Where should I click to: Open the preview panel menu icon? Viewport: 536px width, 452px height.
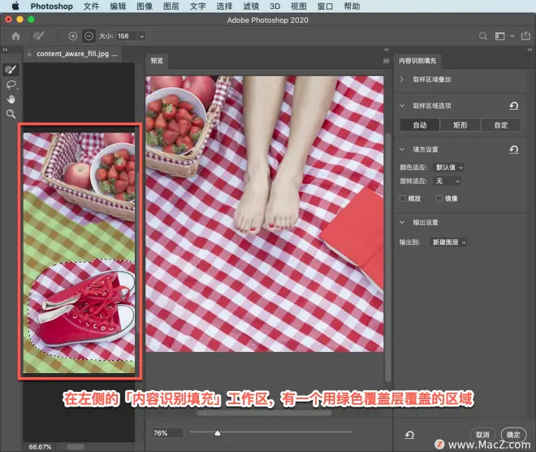pyautogui.click(x=387, y=61)
